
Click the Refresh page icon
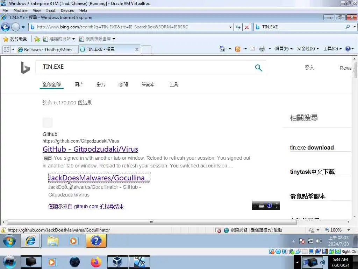(238, 27)
